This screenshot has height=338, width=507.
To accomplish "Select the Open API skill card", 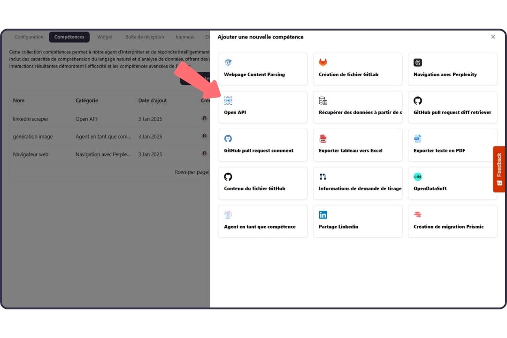I will 262,107.
